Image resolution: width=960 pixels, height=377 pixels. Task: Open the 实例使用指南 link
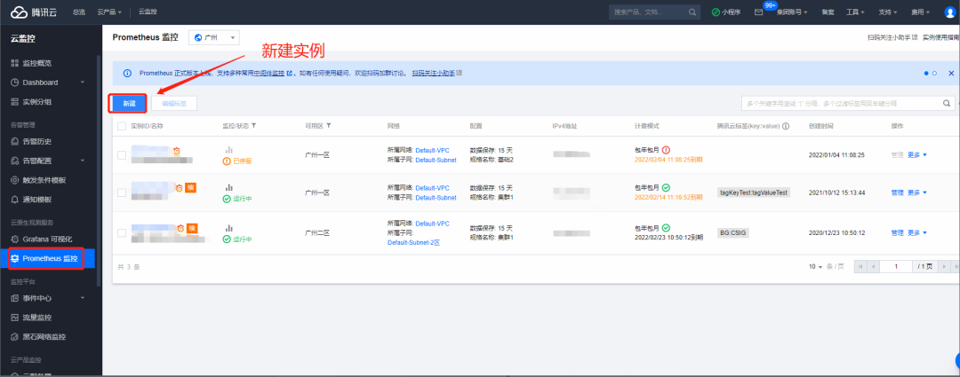(x=941, y=38)
